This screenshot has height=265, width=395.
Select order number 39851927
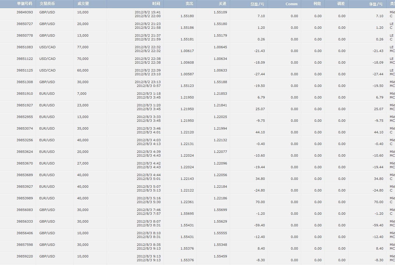click(x=25, y=105)
